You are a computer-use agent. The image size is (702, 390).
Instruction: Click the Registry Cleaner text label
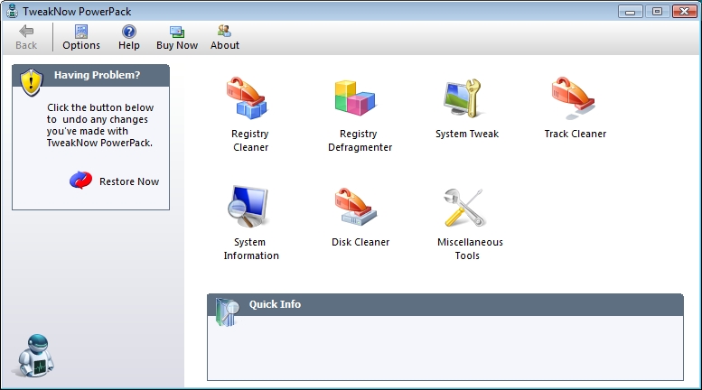click(x=250, y=141)
